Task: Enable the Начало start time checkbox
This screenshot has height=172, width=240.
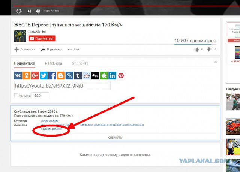Action: tap(16, 96)
